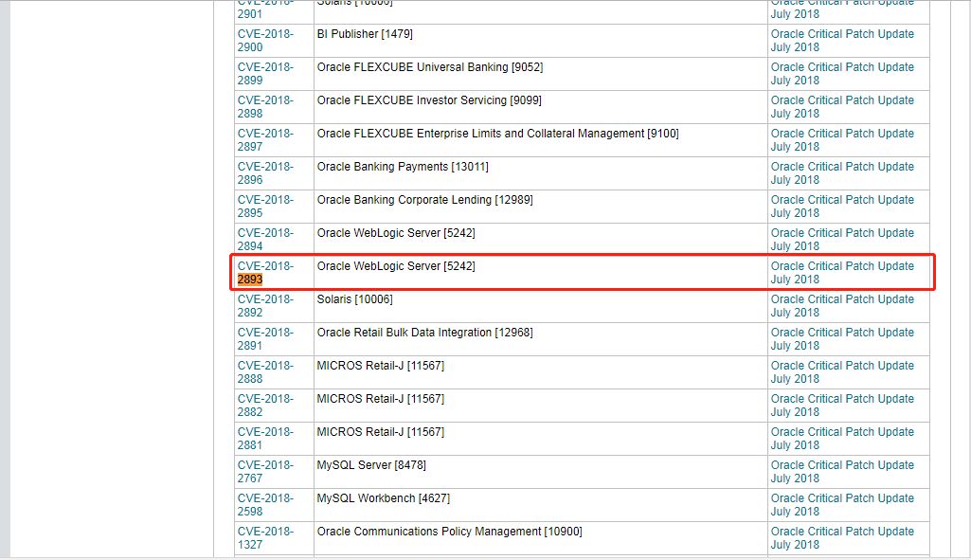
Task: Open the CVE-2018-2897 link
Action: [x=265, y=140]
